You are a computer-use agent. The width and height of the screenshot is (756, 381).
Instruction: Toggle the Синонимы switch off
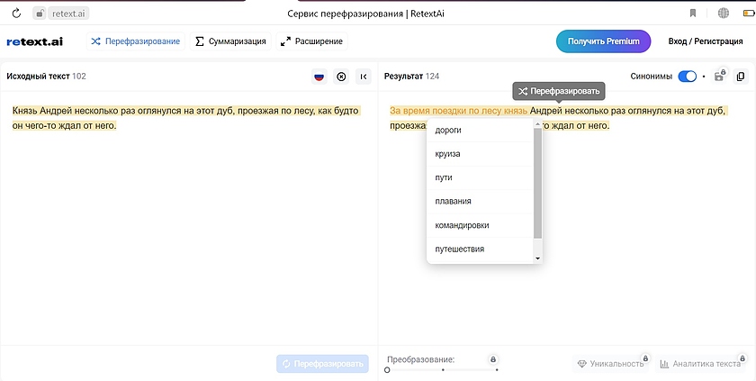click(x=688, y=77)
